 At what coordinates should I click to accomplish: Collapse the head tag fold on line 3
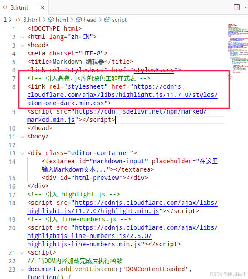[22, 45]
